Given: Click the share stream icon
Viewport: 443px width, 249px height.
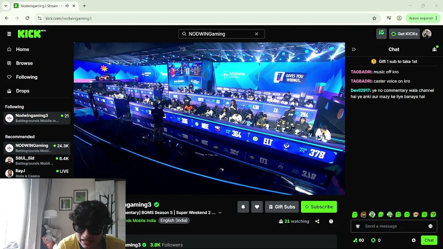Looking at the screenshot, I should click(317, 221).
